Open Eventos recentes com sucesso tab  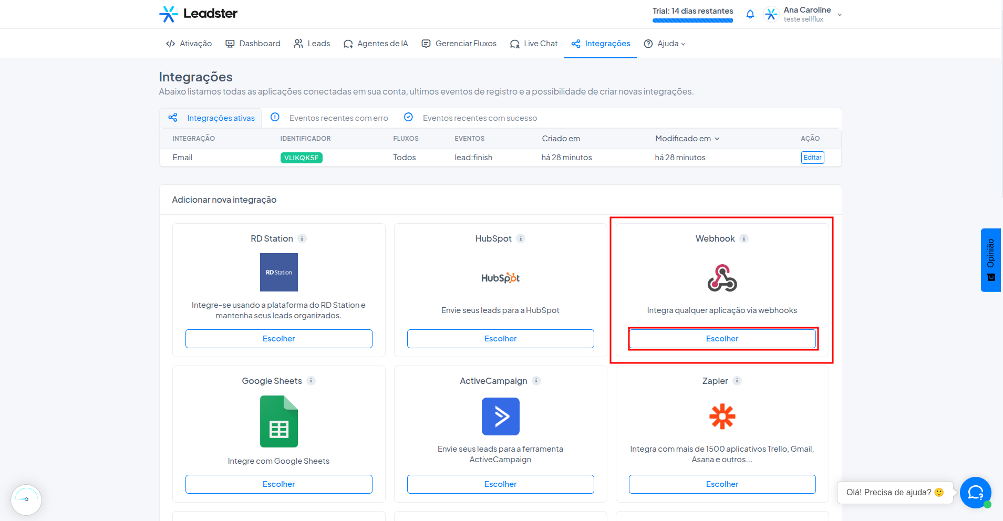click(470, 118)
